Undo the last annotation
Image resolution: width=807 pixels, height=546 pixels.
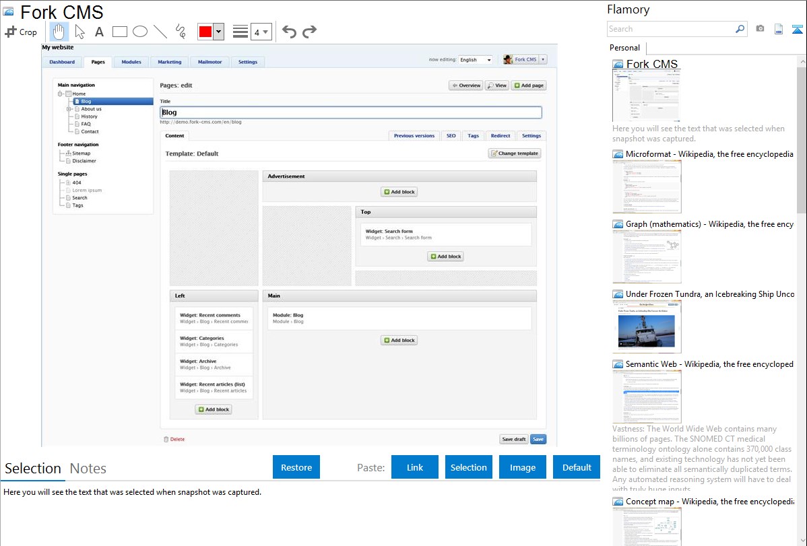pyautogui.click(x=289, y=32)
